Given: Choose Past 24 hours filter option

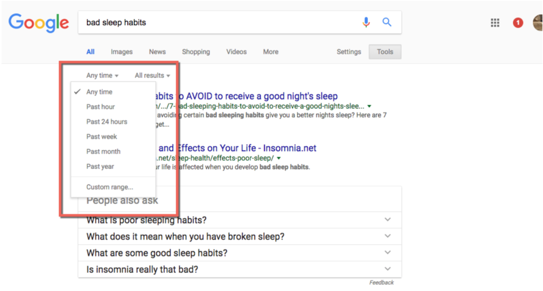Looking at the screenshot, I should (x=107, y=122).
